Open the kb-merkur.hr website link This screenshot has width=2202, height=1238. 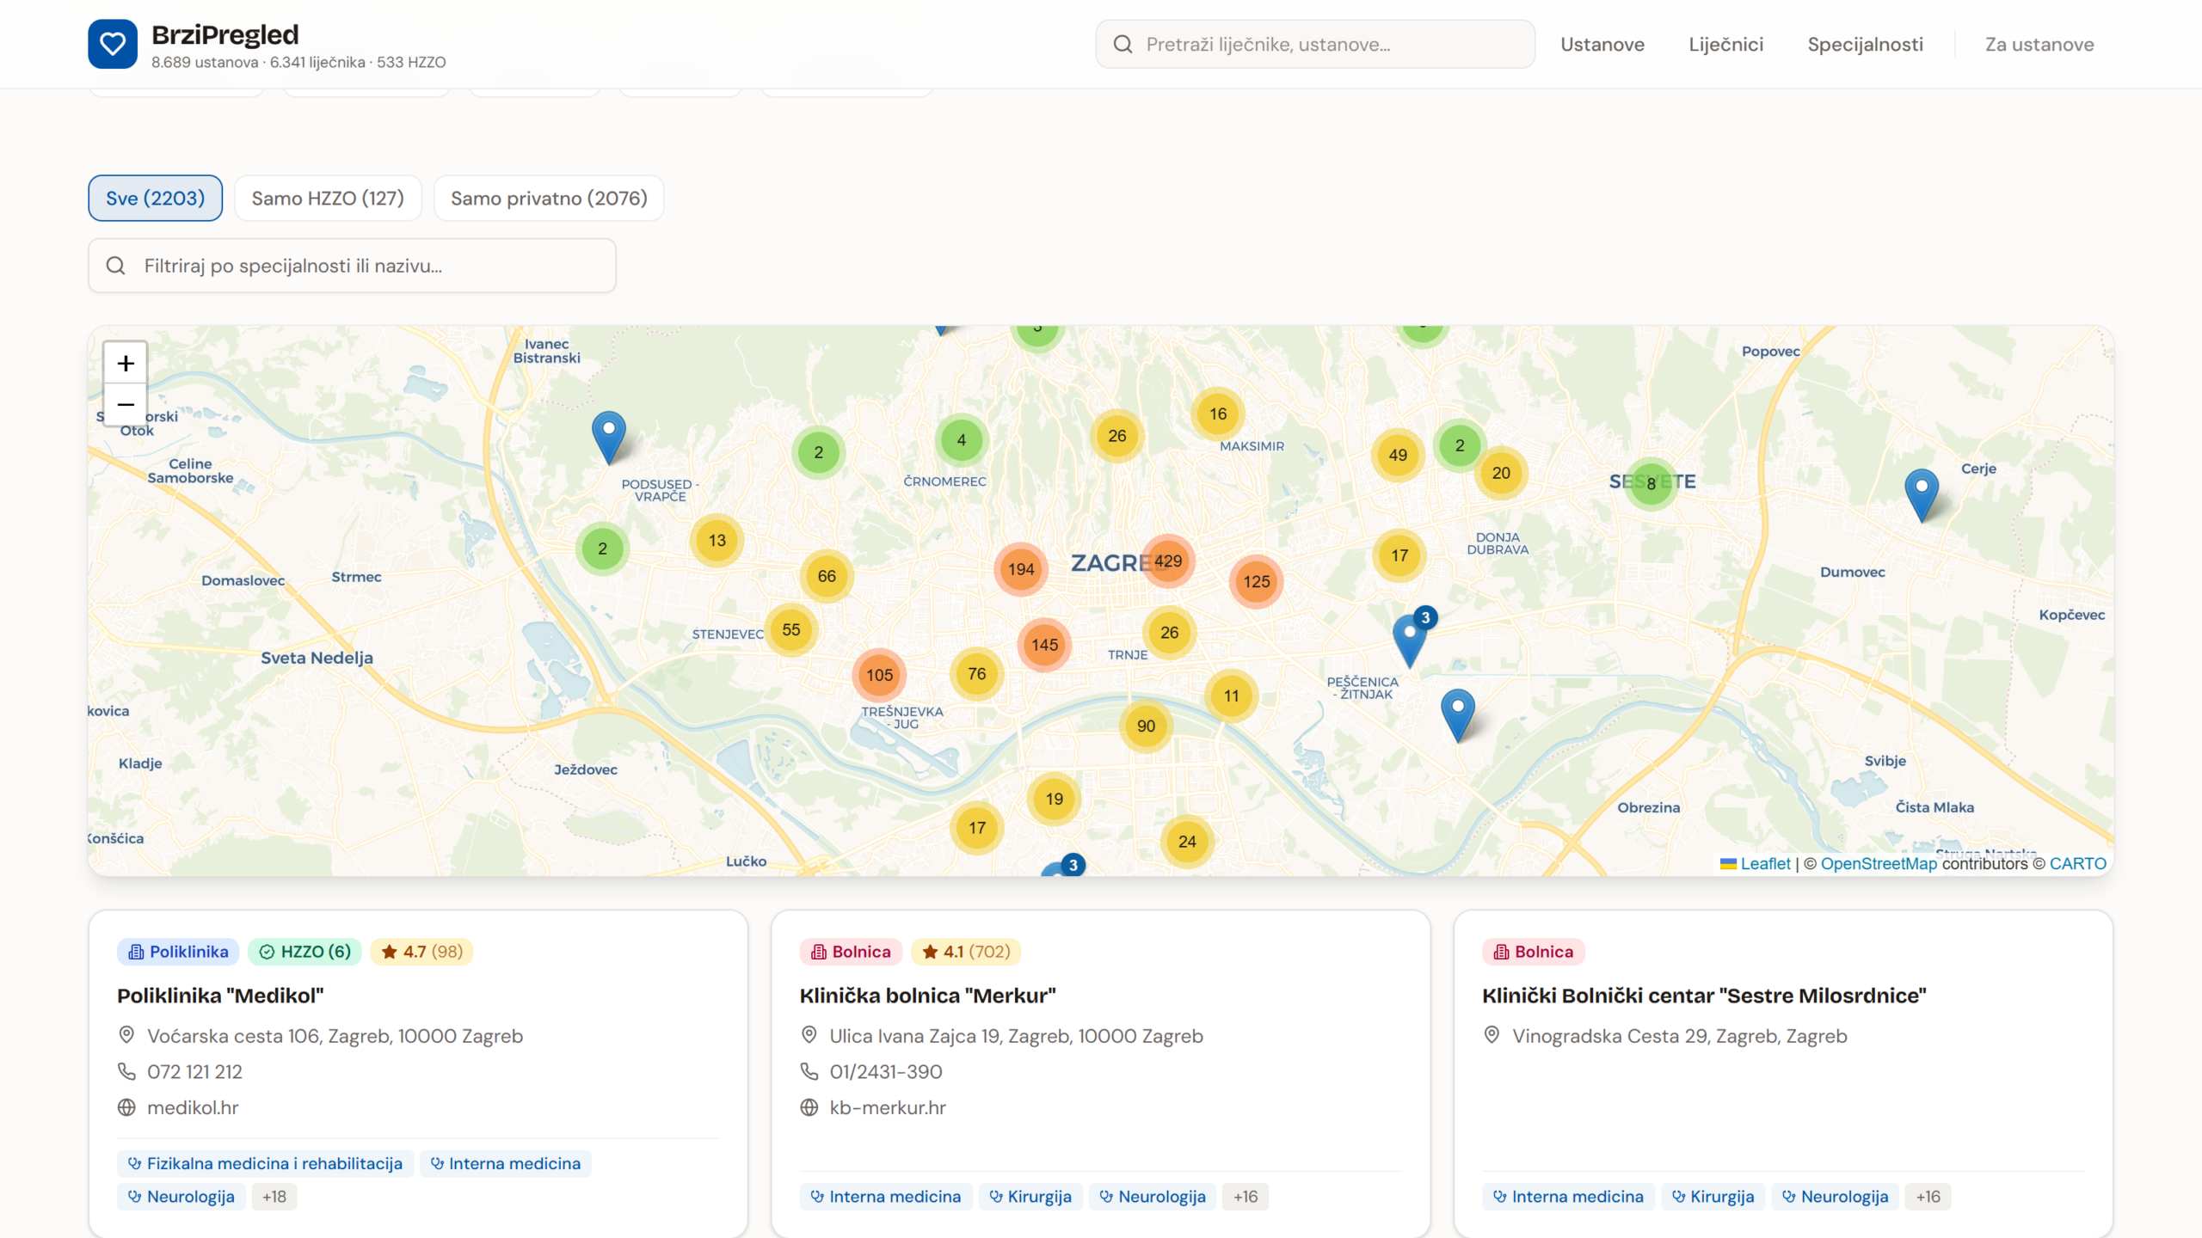(x=888, y=1107)
